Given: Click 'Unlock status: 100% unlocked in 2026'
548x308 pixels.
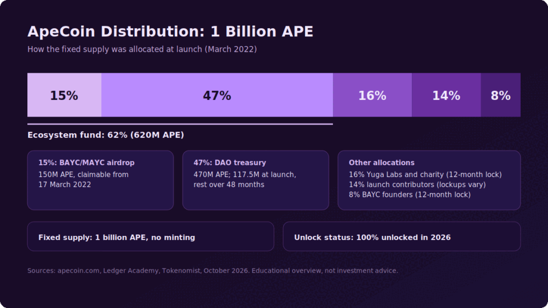Looking at the screenshot, I should (372, 237).
